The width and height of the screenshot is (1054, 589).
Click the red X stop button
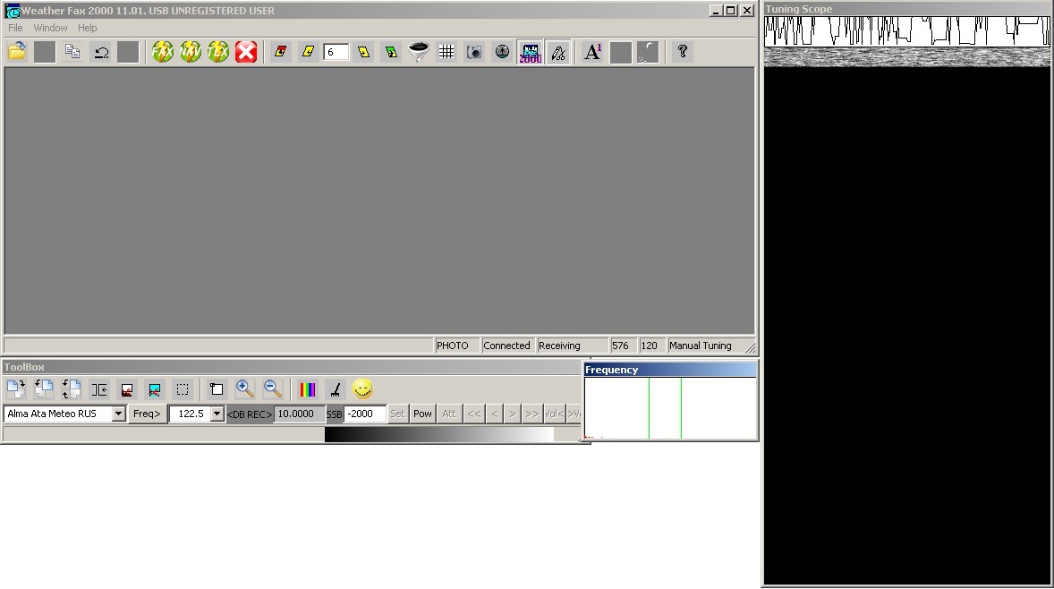click(x=246, y=52)
